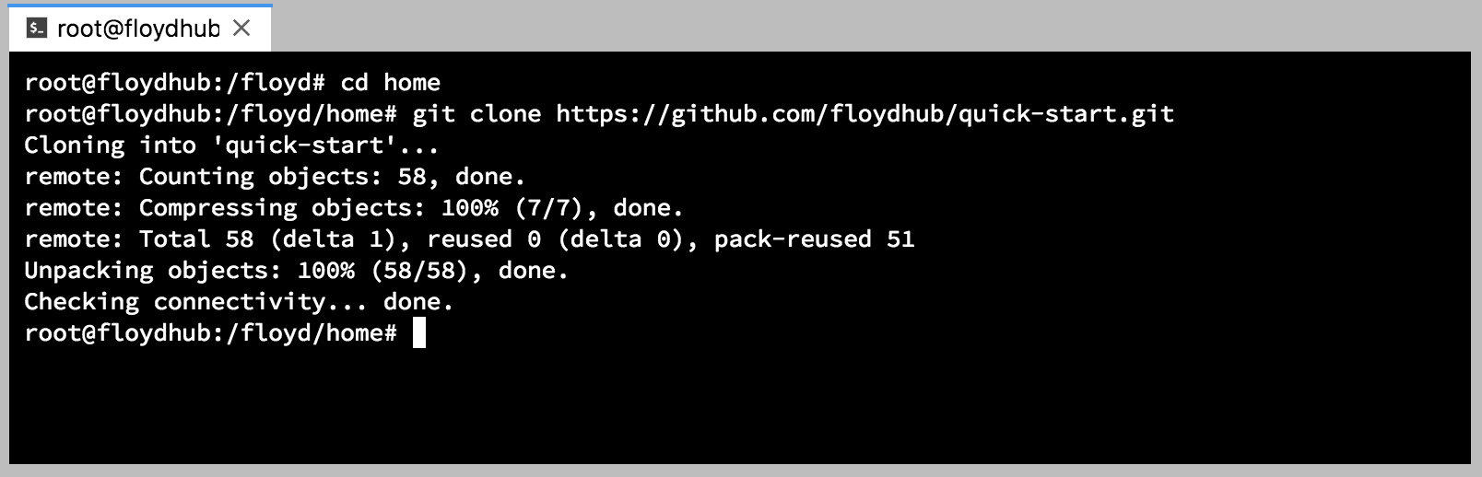Screen dimensions: 1482x477
Task: Click the quoted 'quick-start' directory name
Action: click(310, 145)
